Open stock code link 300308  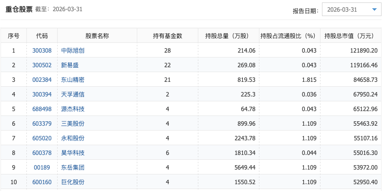tap(42, 51)
